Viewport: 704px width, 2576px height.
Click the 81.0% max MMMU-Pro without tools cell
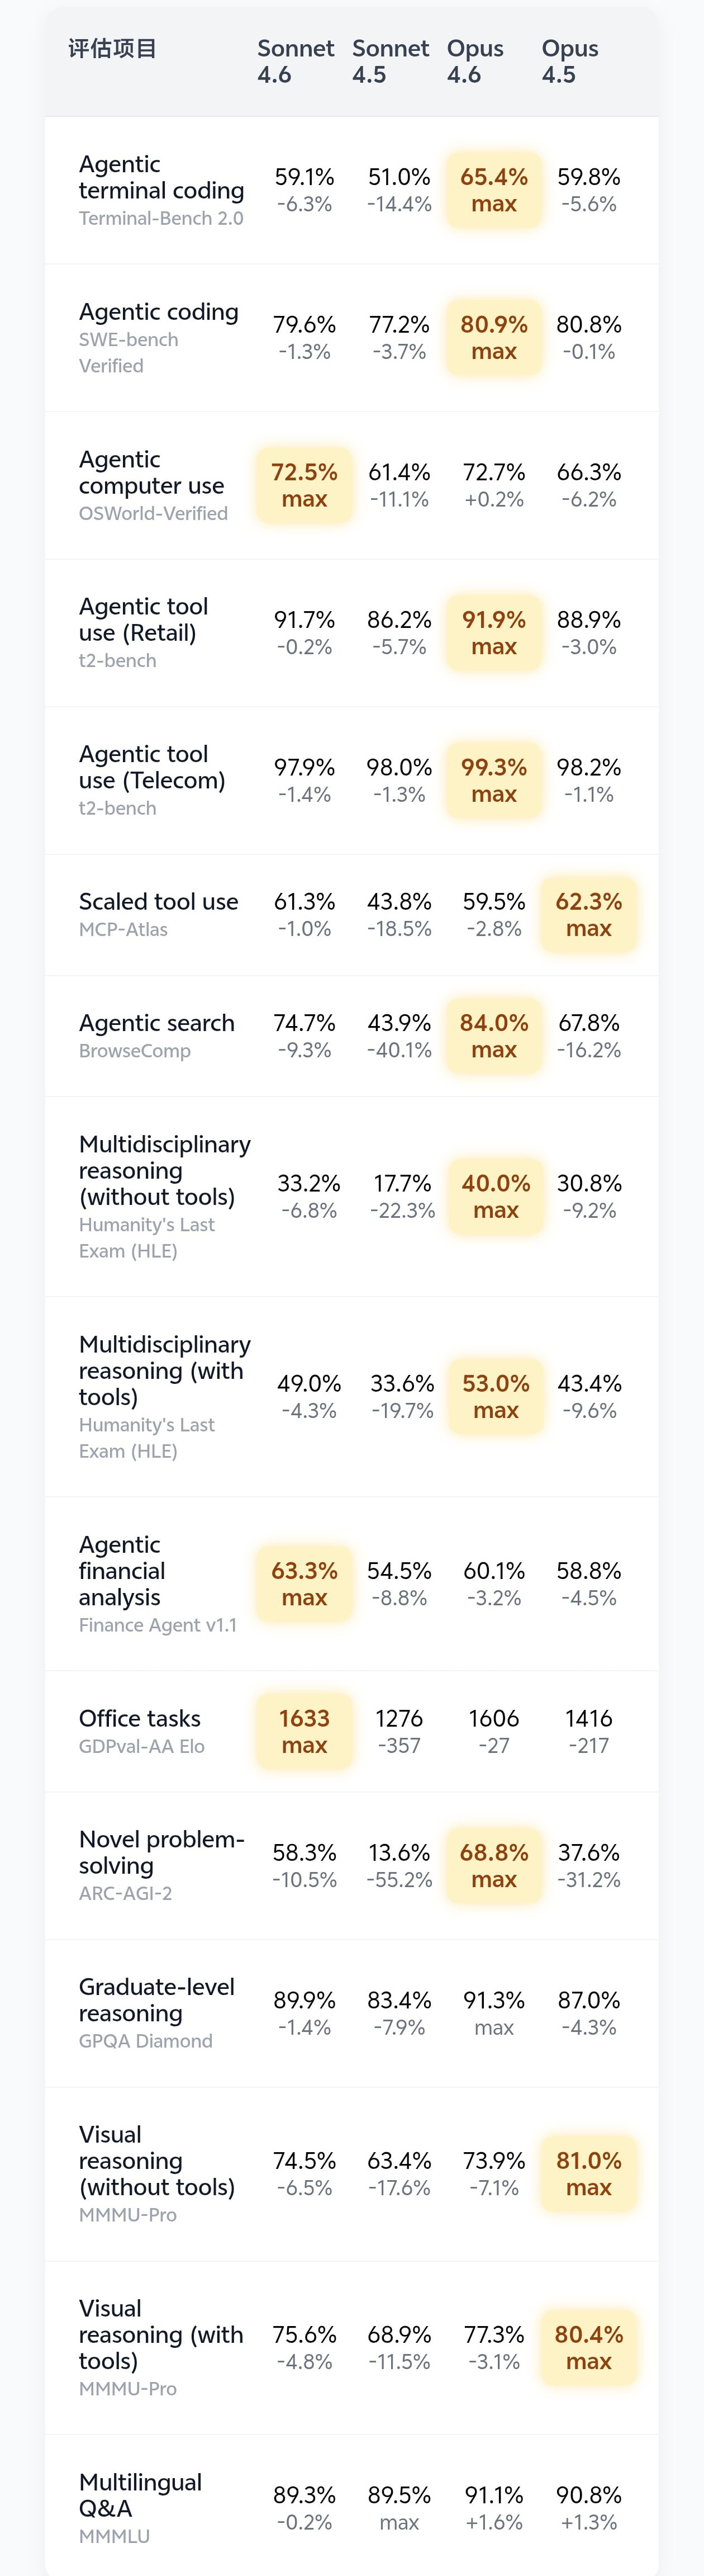pos(589,2174)
